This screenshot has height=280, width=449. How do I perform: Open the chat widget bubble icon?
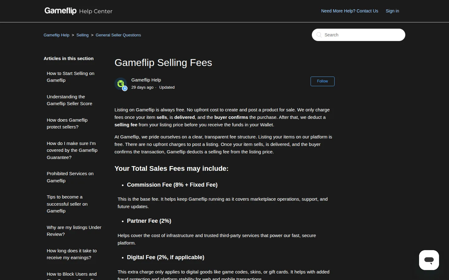tap(429, 260)
